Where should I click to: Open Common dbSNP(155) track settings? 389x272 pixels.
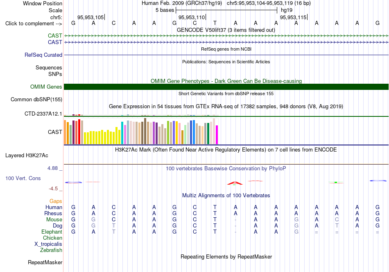point(36,100)
